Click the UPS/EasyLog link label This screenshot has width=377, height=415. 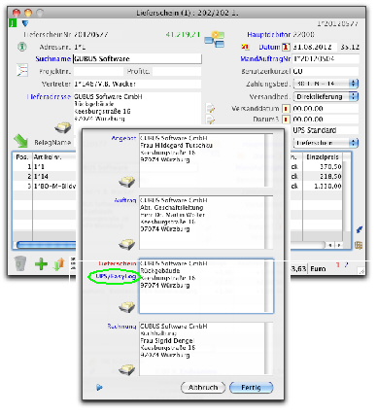pos(116,276)
